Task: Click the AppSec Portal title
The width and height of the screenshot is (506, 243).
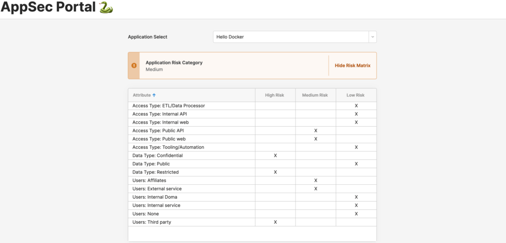Action: [x=48, y=7]
